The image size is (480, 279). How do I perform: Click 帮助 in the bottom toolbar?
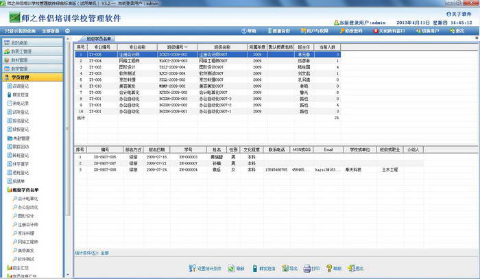click(x=334, y=268)
